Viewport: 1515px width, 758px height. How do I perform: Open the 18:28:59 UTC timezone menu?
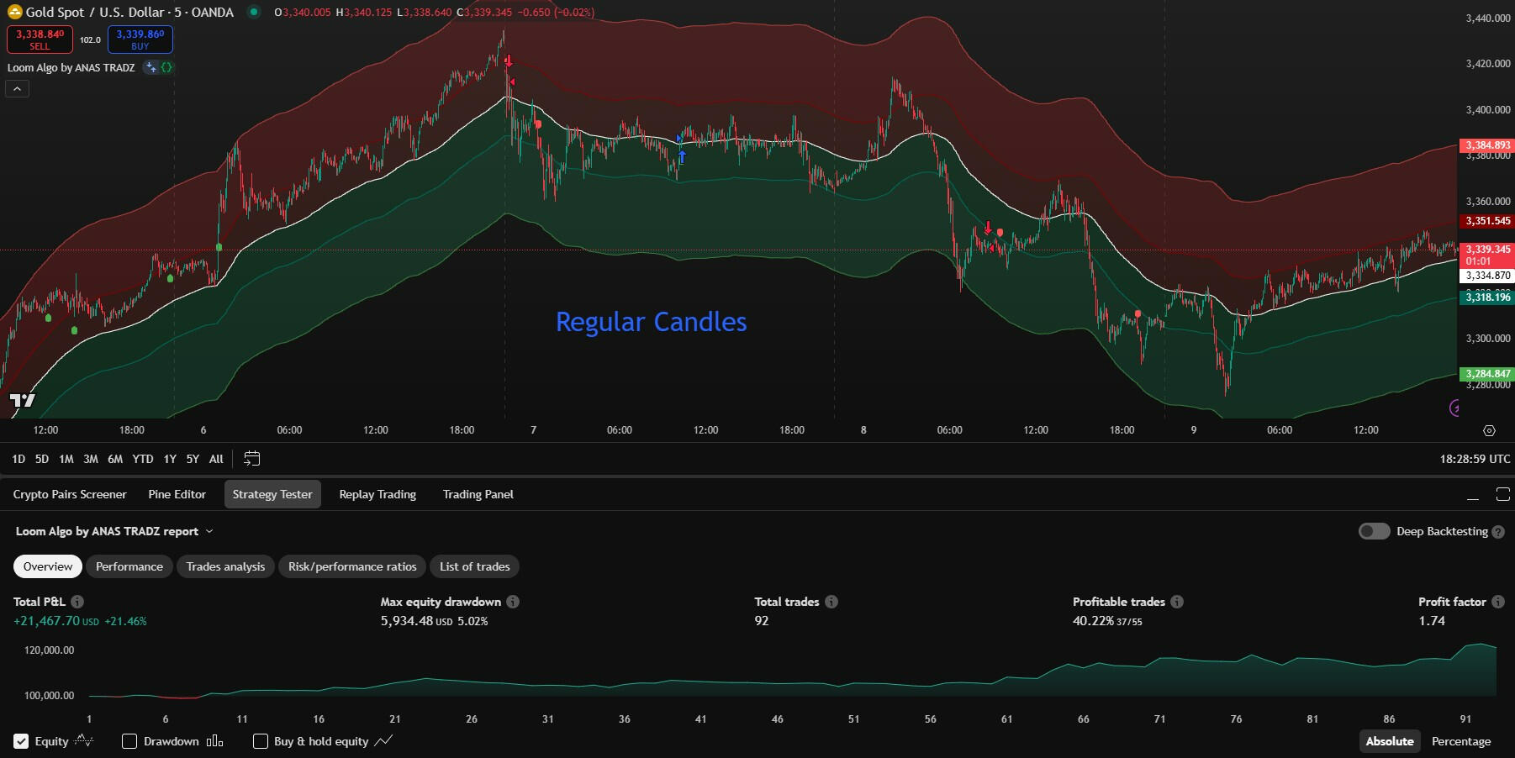click(1475, 459)
